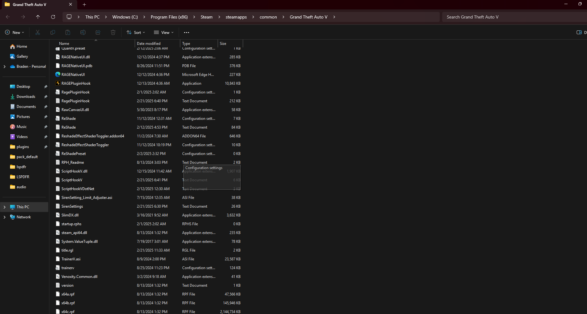
Task: Sort files by Date modified column
Action: click(x=157, y=44)
